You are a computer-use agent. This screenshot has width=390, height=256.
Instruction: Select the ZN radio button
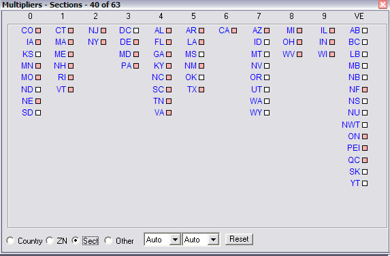click(50, 240)
